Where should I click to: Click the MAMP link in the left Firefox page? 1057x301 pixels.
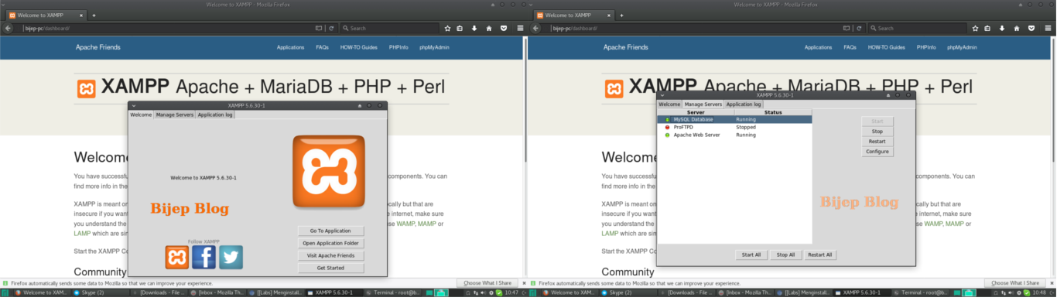click(427, 224)
